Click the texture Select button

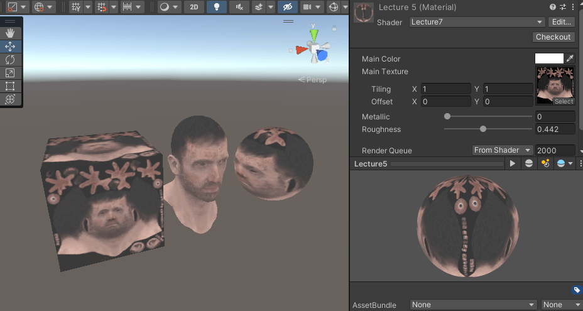[564, 102]
